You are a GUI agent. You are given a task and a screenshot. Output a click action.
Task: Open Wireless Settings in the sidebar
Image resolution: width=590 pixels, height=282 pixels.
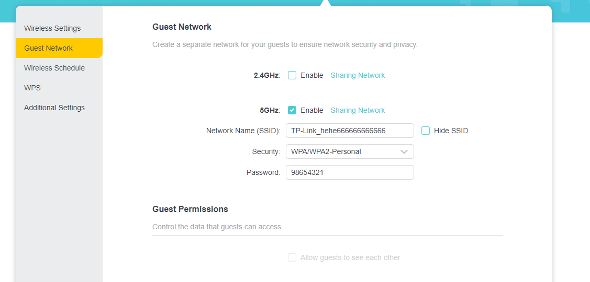click(x=52, y=28)
